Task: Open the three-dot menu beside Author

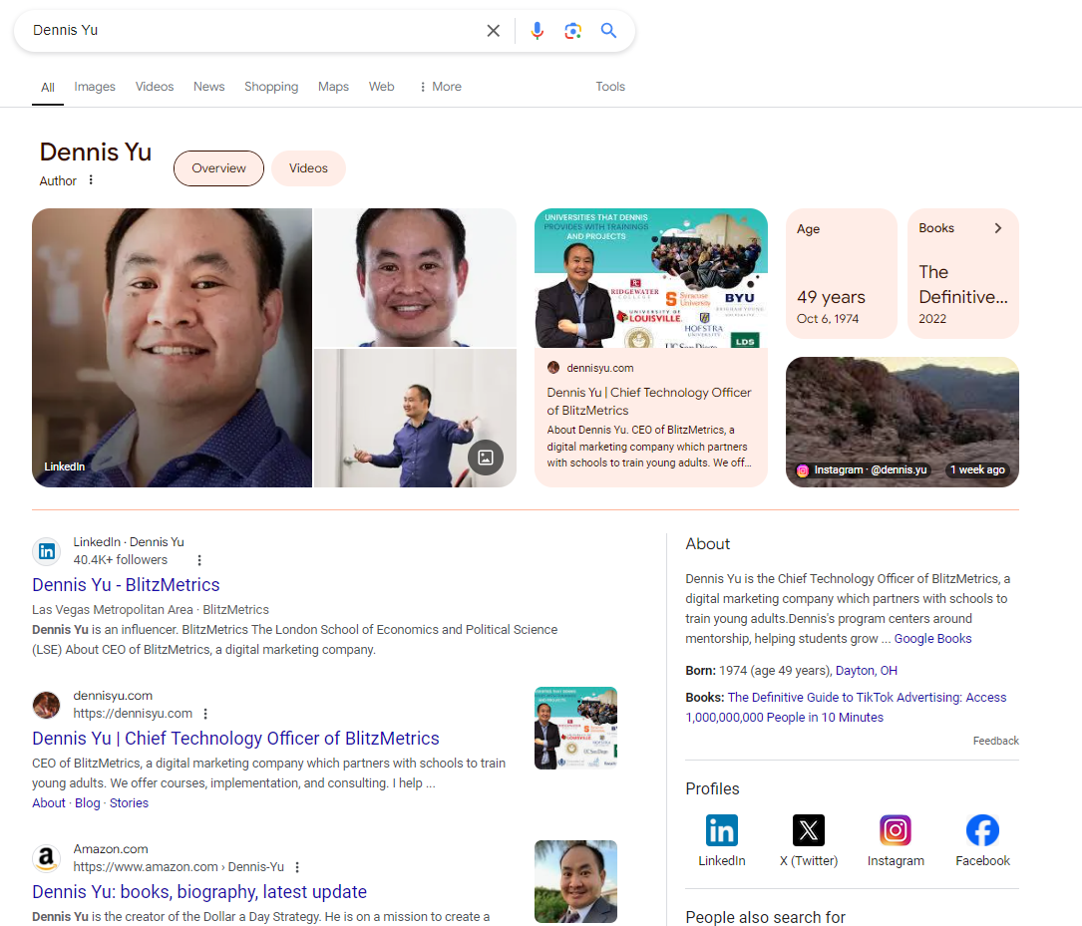Action: coord(91,180)
